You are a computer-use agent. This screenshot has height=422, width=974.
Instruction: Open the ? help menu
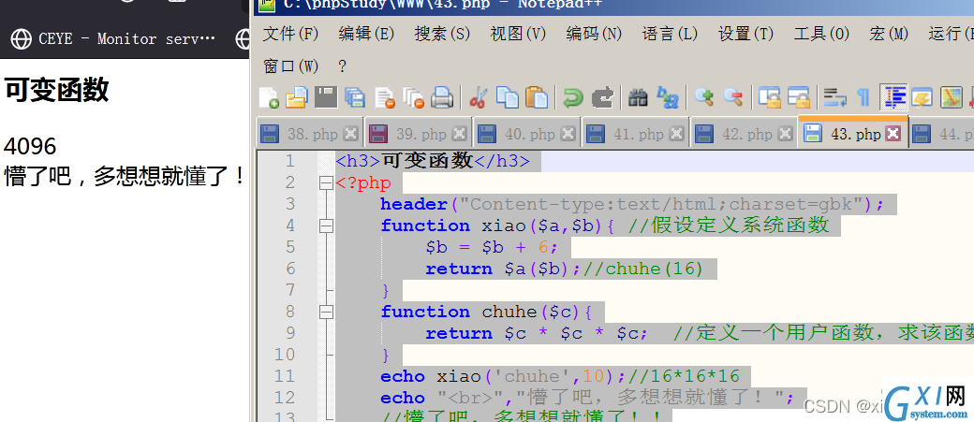click(x=342, y=65)
